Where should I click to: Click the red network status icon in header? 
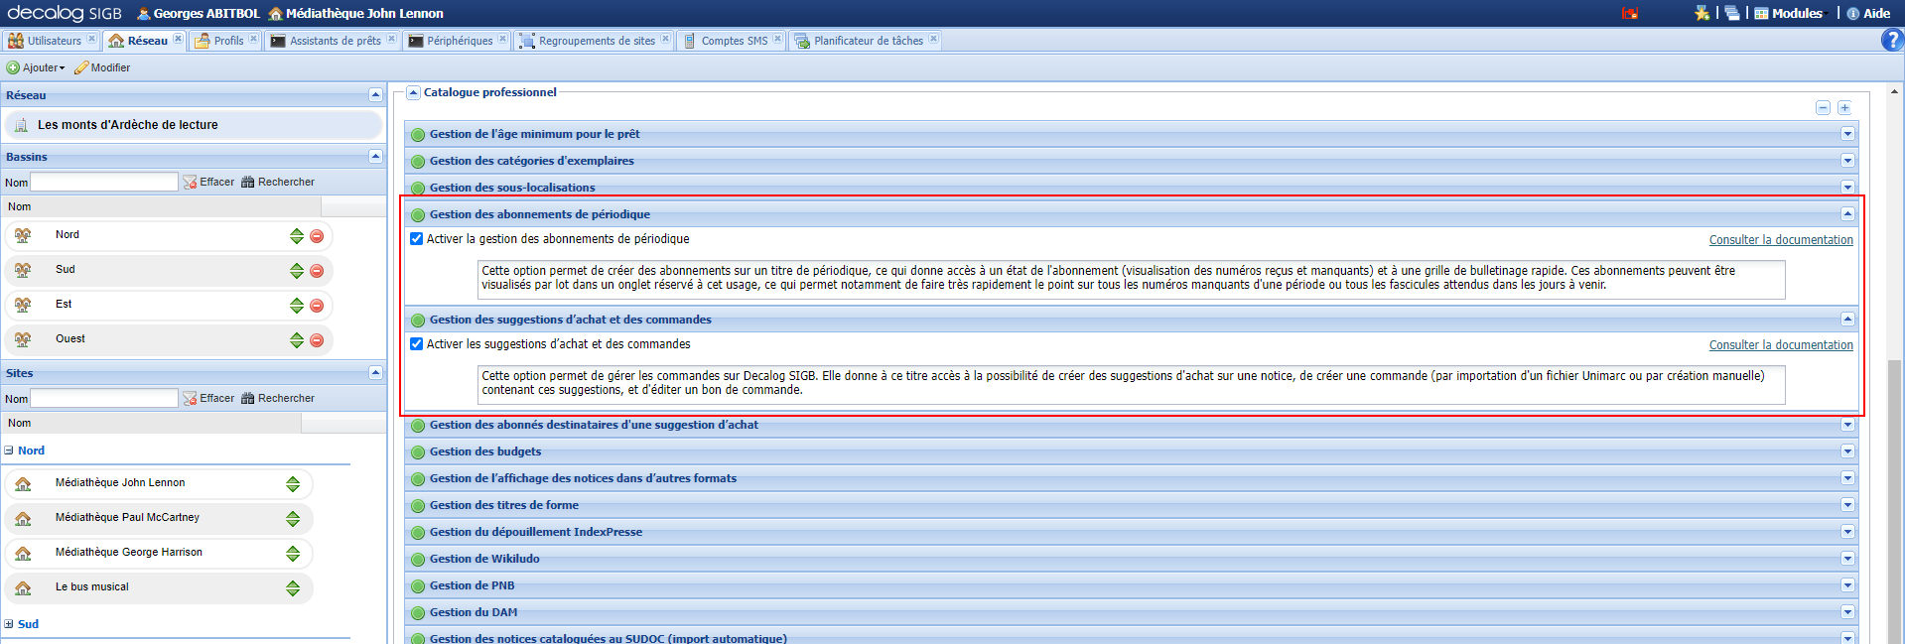(x=1629, y=13)
